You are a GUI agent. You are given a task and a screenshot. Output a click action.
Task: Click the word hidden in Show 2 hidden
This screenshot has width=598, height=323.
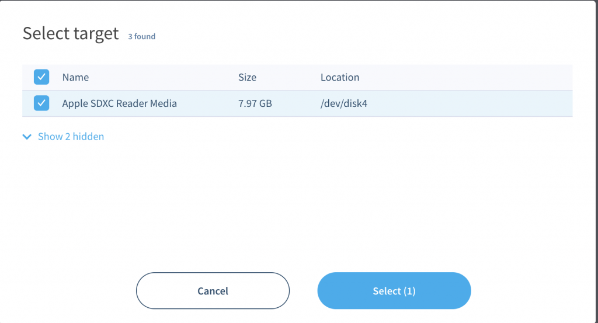click(x=88, y=137)
